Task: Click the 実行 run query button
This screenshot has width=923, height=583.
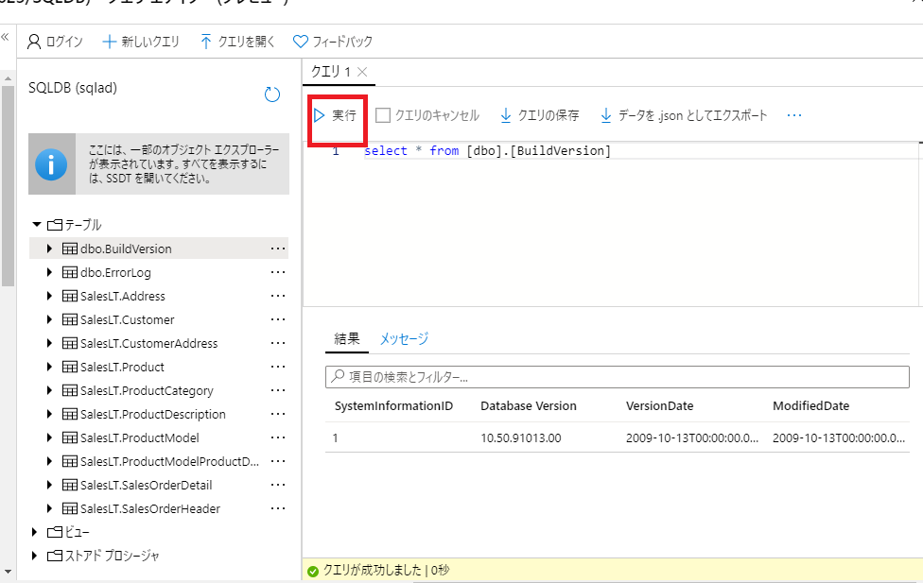Action: [335, 115]
